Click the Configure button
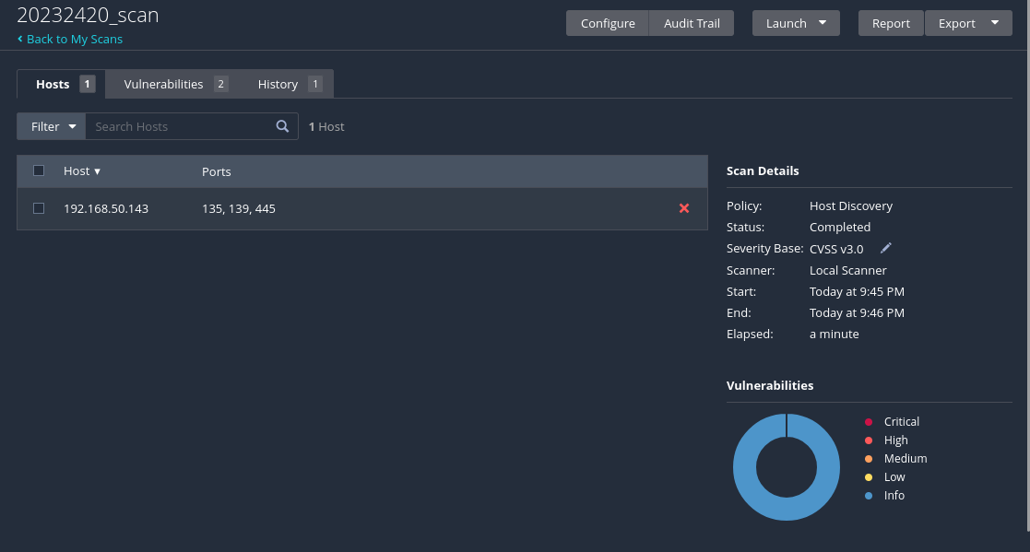Screen dimensions: 1030x552 click(x=608, y=23)
